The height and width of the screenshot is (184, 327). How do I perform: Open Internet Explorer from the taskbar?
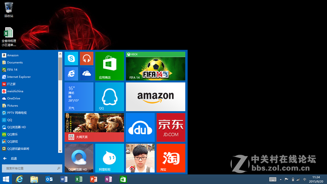click(x=20, y=179)
